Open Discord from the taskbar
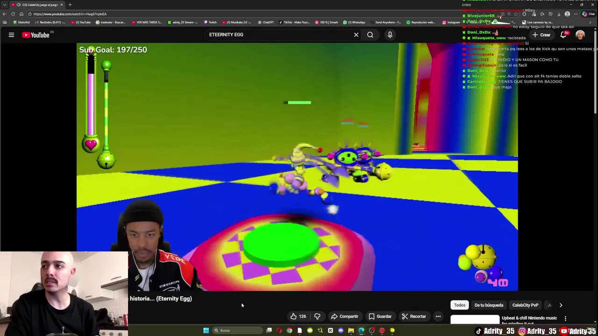The height and width of the screenshot is (336, 598). (x=341, y=330)
